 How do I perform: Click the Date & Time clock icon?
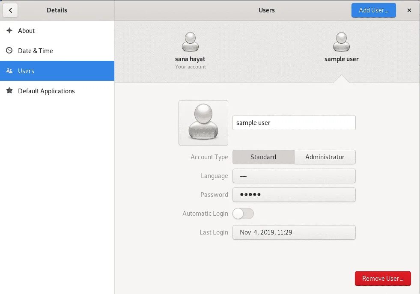tap(9, 50)
